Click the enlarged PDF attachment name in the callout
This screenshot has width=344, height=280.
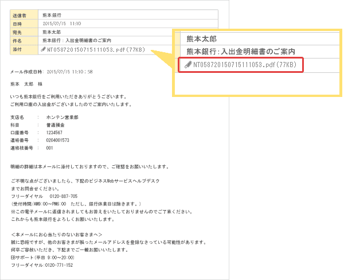(x=245, y=65)
